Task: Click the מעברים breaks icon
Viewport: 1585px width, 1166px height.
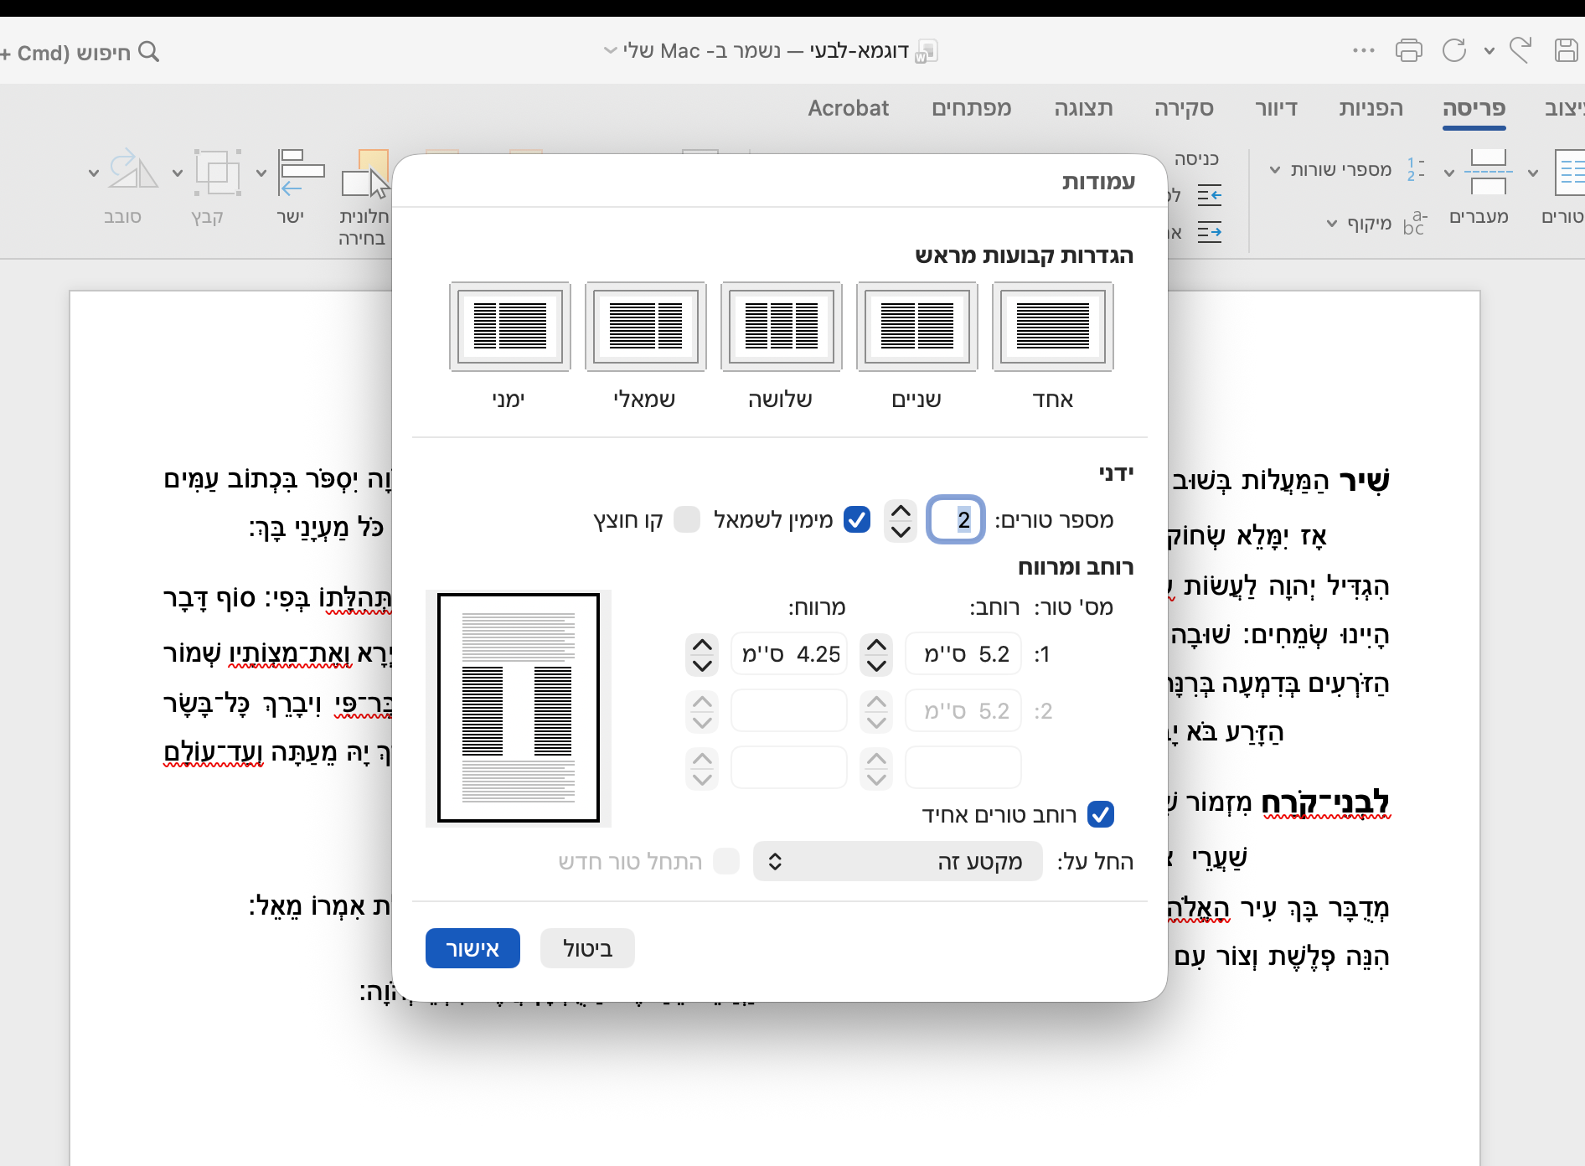Action: tap(1488, 172)
